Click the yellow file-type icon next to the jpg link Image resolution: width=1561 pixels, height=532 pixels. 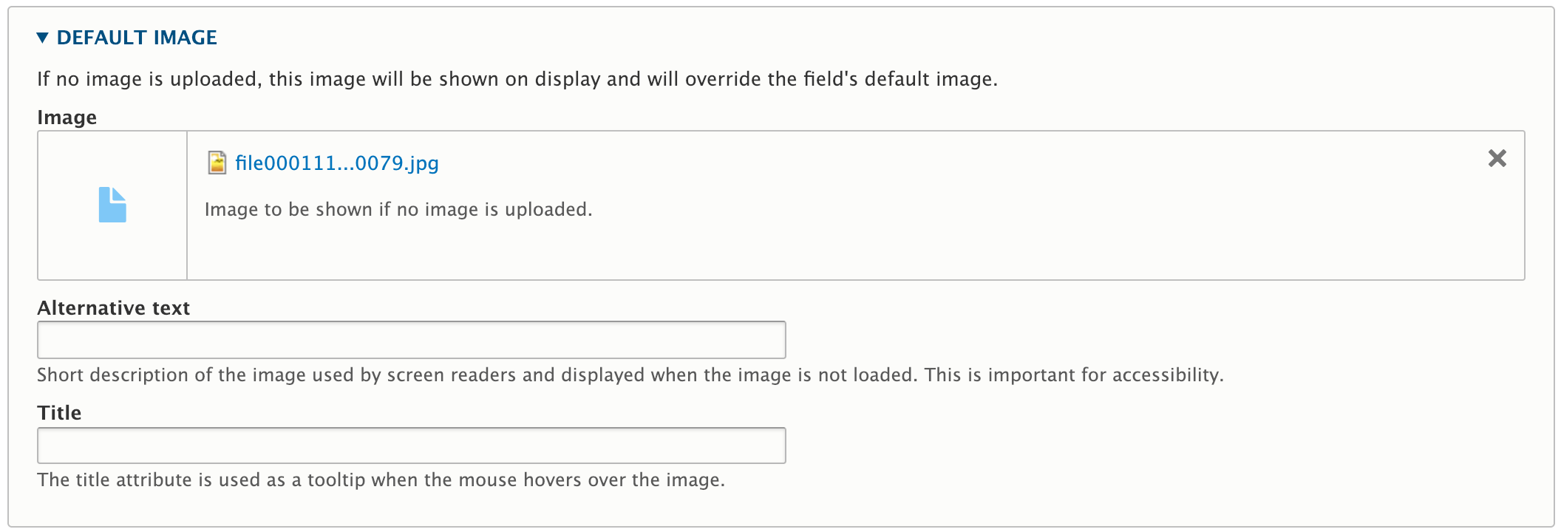(x=217, y=163)
